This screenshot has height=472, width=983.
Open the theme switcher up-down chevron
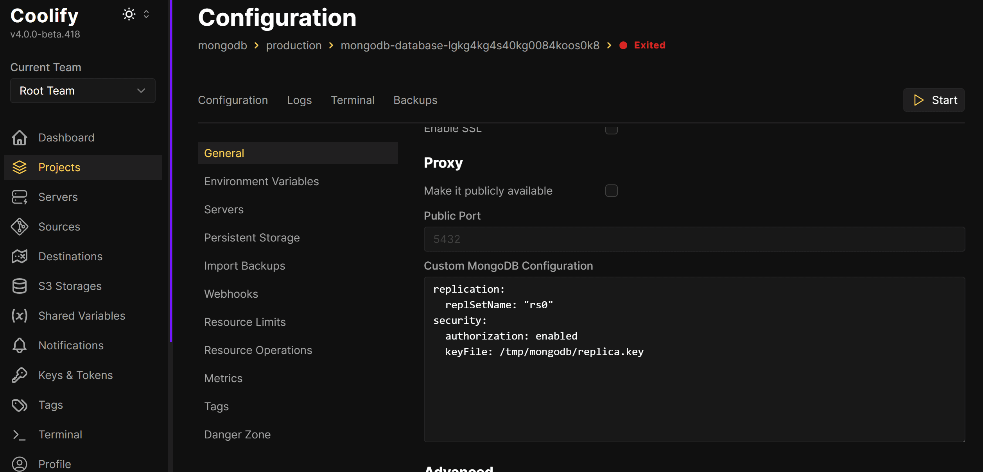(146, 14)
